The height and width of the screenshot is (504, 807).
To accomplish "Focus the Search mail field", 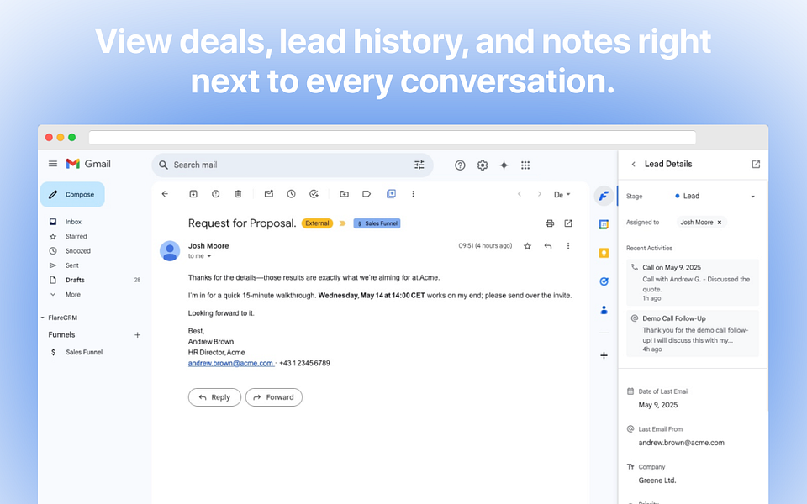I will [291, 165].
